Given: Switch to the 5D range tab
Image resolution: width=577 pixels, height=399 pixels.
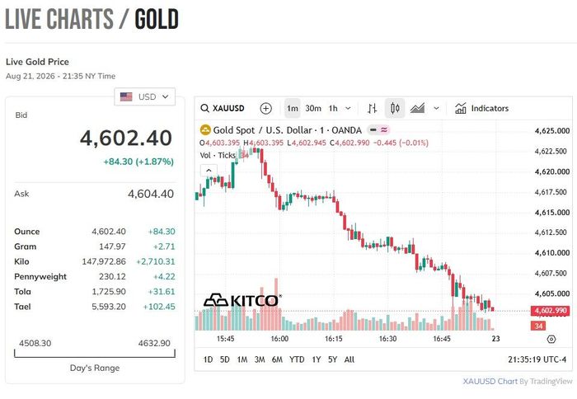Looking at the screenshot, I should click(x=225, y=359).
